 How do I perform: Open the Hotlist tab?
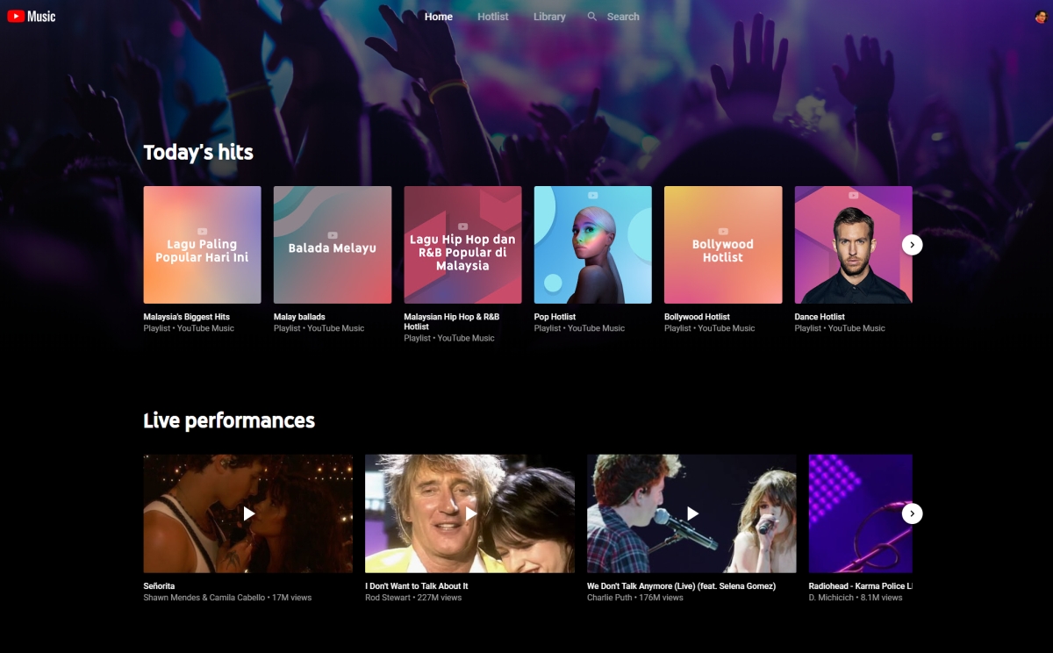pos(492,17)
